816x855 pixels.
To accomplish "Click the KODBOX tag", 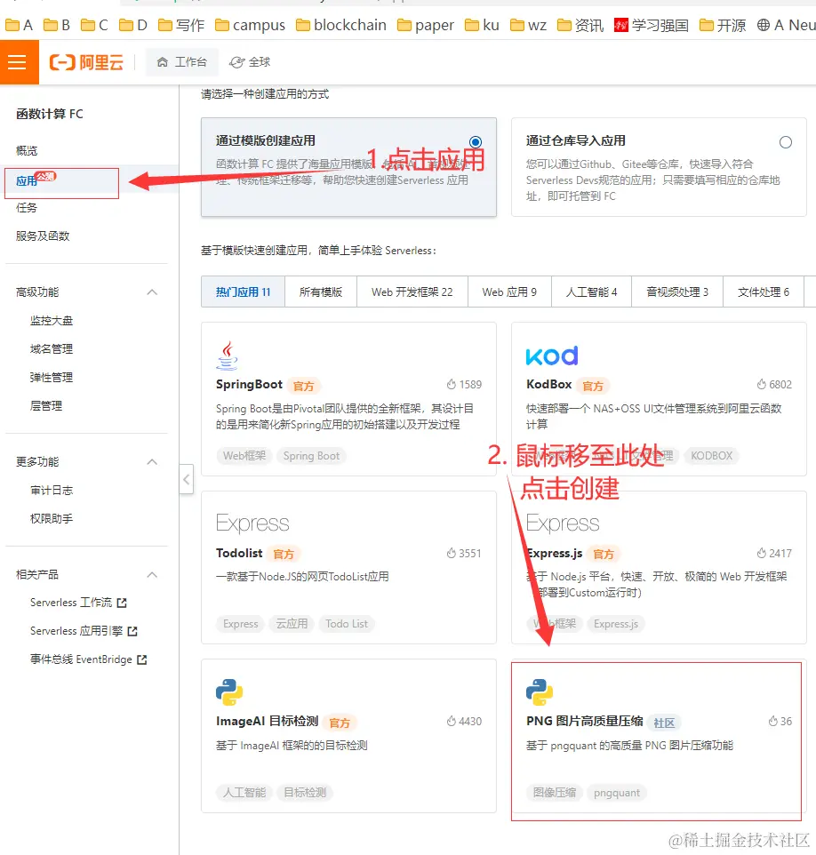I will coord(712,456).
